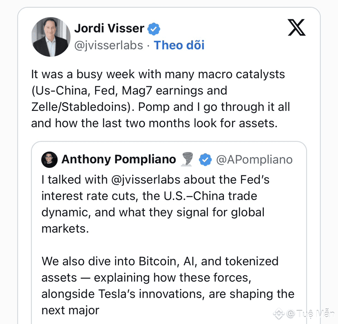This screenshot has width=338, height=324.
Task: Click the Jordi Visser display name
Action: 109,29
